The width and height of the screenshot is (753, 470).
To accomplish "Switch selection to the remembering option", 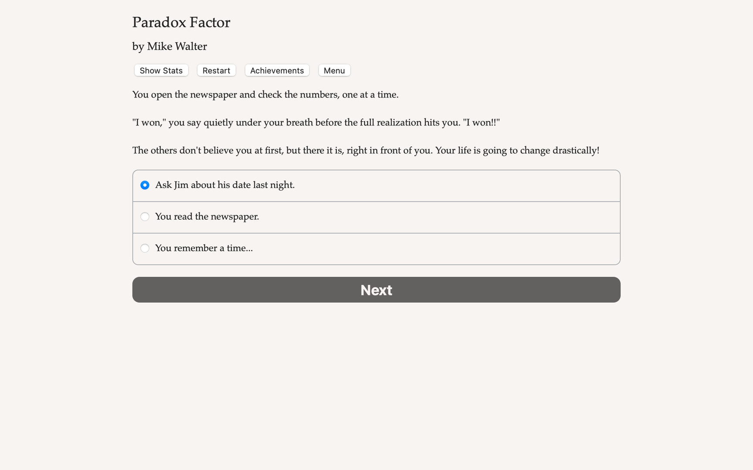I will click(x=204, y=248).
